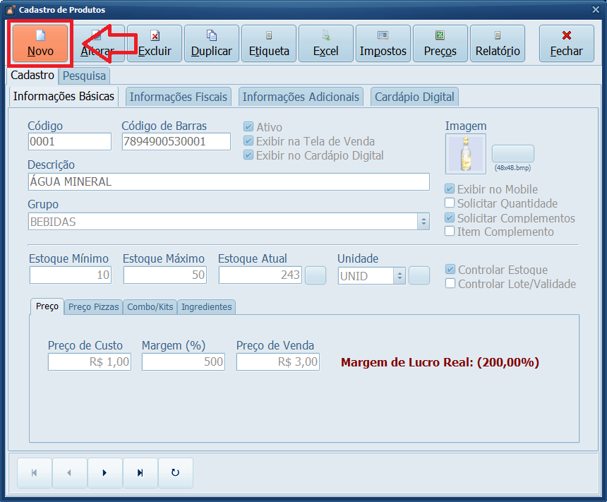Click the Descrição field with ÁGUA MINERAL
The height and width of the screenshot is (502, 607).
pos(229,181)
